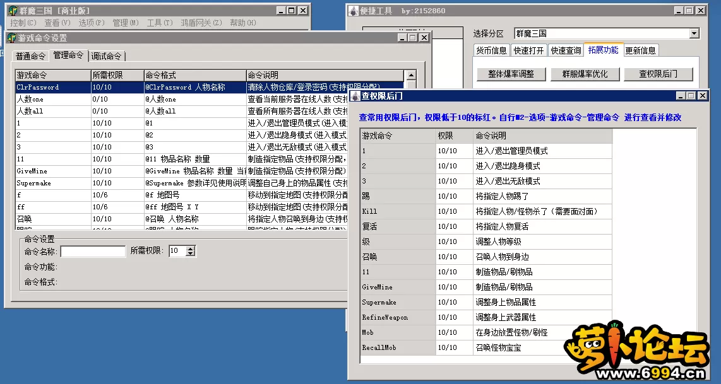721x384 pixels.
Task: Click the 命令格式 column header
Action: (x=195, y=75)
